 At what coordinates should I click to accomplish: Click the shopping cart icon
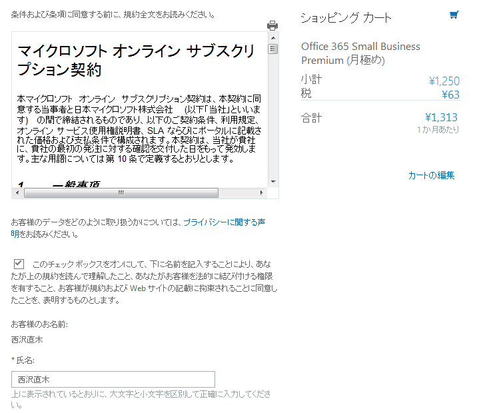coord(454,15)
